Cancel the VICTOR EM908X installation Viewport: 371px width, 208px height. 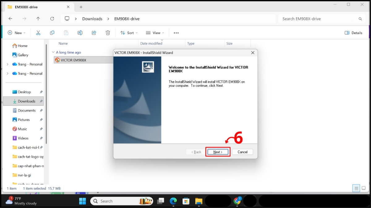(242, 152)
